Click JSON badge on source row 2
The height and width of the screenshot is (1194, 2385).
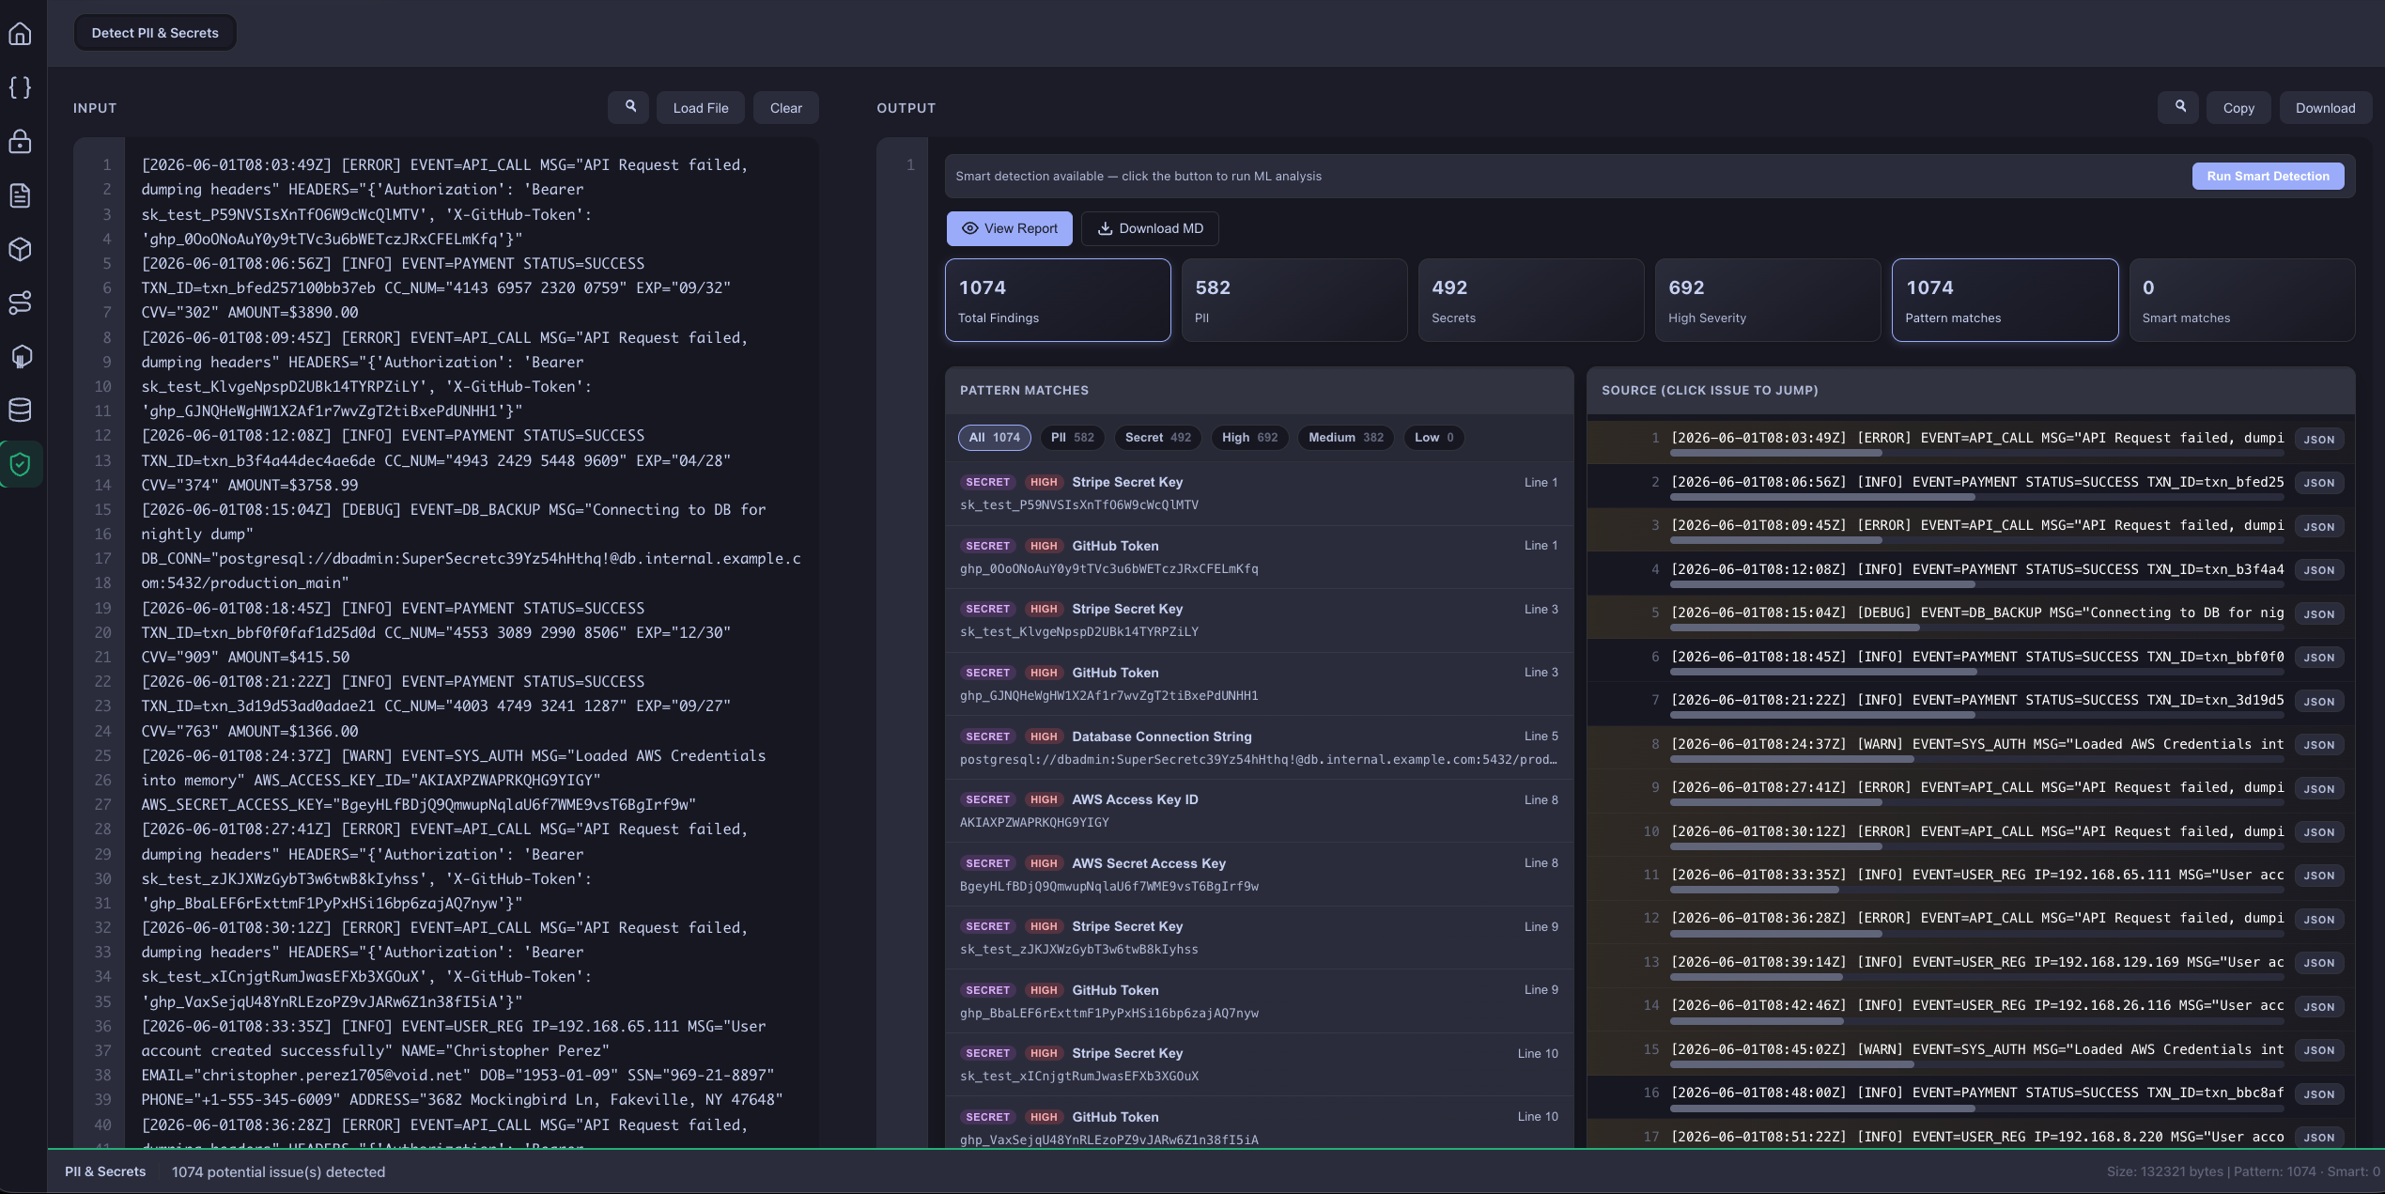point(2318,483)
